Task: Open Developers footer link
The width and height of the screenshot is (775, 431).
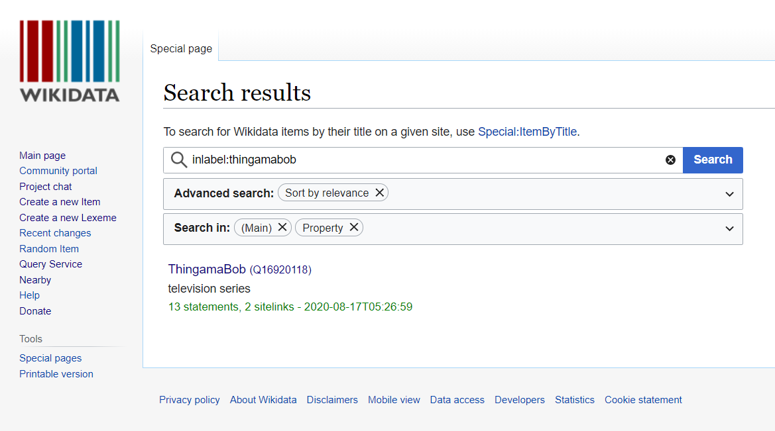Action: tap(520, 400)
